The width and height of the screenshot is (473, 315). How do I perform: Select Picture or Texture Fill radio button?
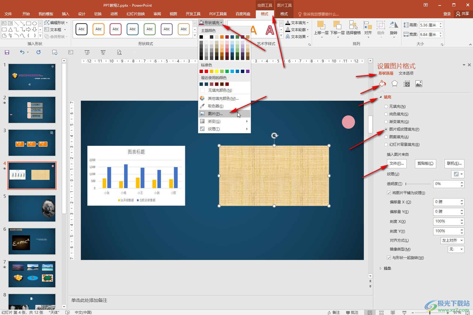(386, 129)
